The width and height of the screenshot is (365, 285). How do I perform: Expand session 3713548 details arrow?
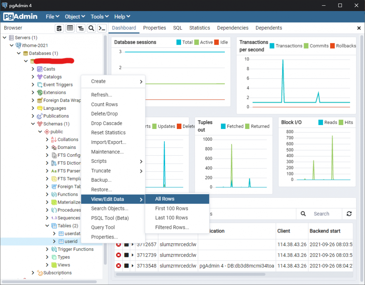coord(133,266)
